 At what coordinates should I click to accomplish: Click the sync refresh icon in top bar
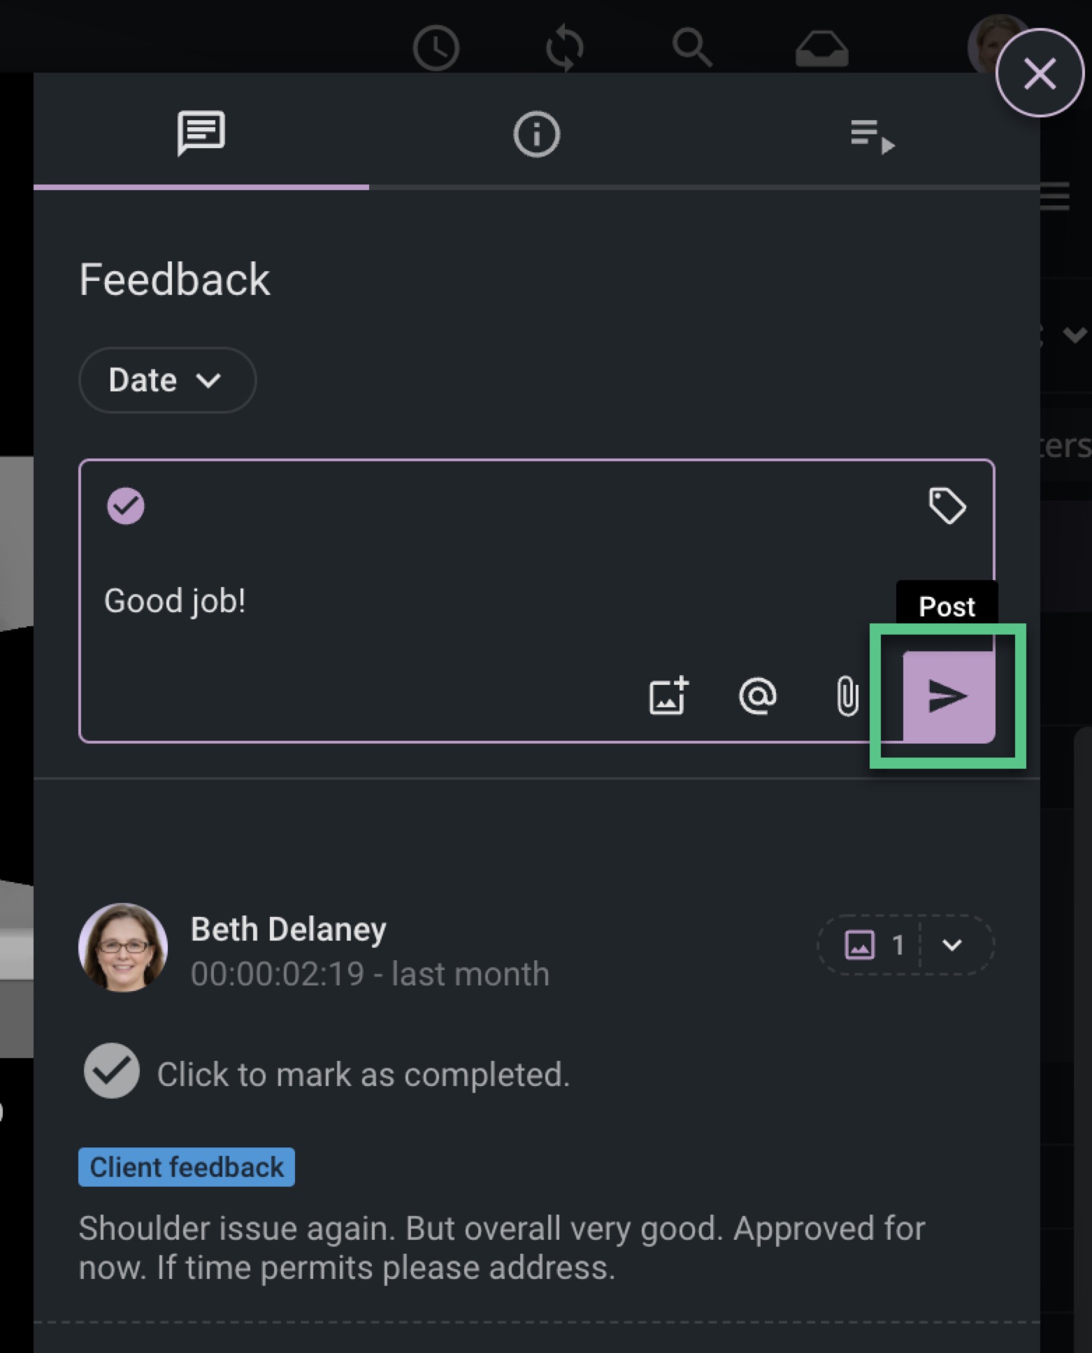(564, 48)
